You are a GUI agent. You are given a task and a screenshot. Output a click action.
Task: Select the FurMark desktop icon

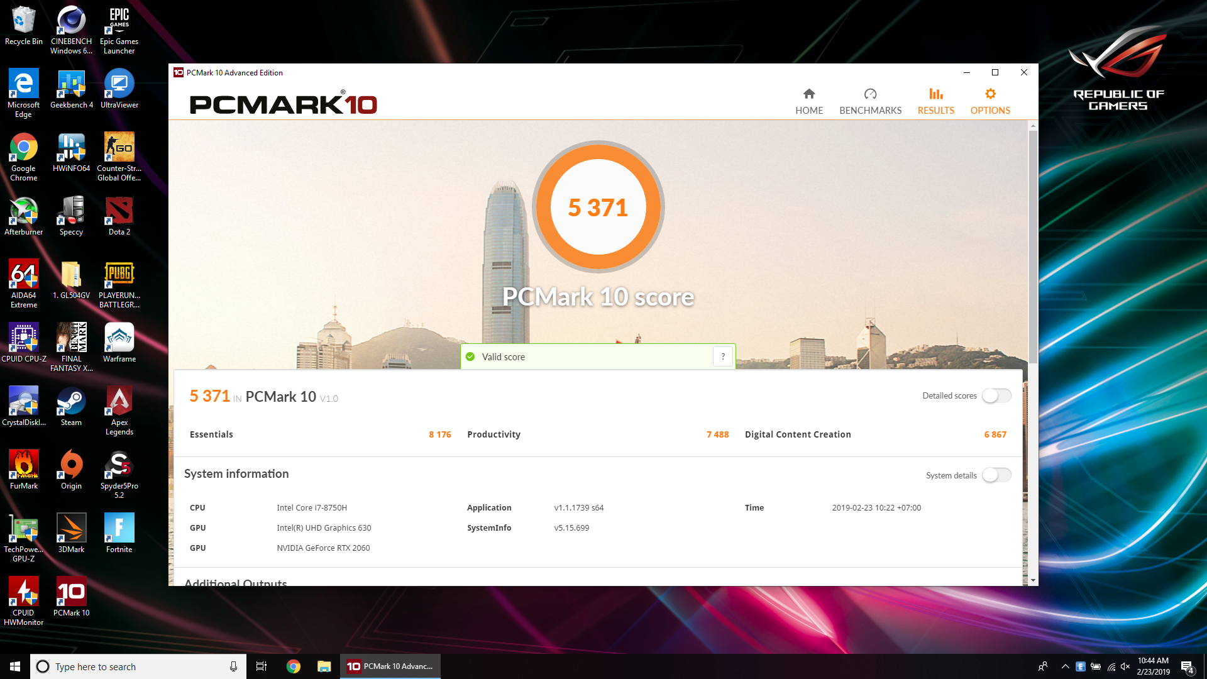[24, 470]
